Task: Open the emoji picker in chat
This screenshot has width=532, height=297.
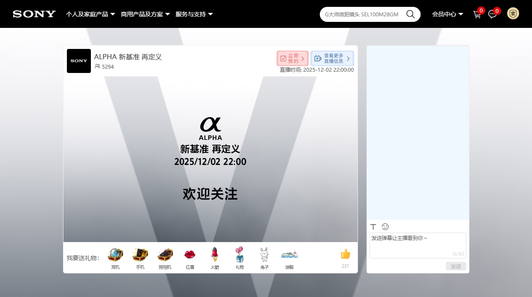Action: click(x=385, y=227)
